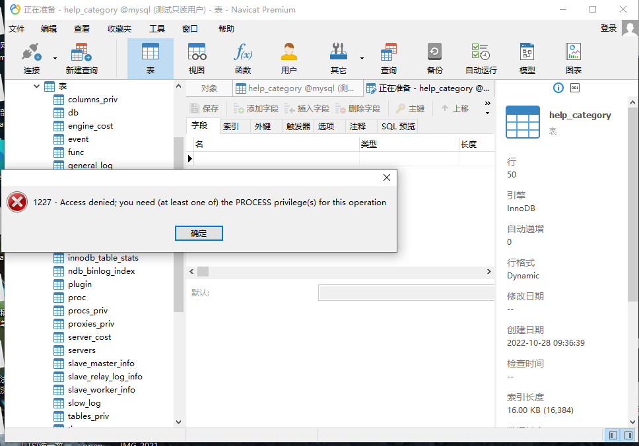Screen dimensions: 639x446
Task: Click the 主键 key button
Action: [411, 108]
